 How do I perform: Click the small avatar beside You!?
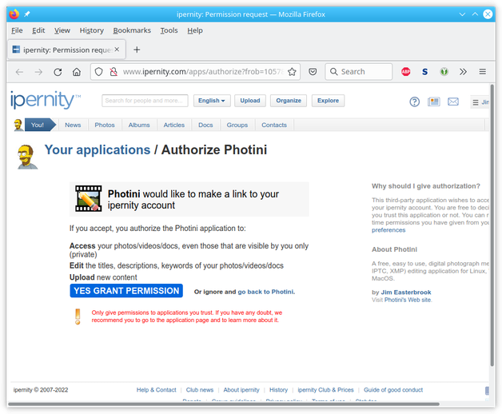18,125
